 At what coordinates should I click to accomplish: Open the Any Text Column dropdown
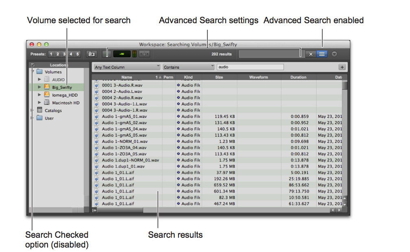[x=126, y=67]
